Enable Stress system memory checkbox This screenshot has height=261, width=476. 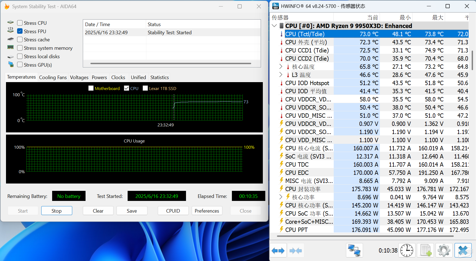coord(20,48)
